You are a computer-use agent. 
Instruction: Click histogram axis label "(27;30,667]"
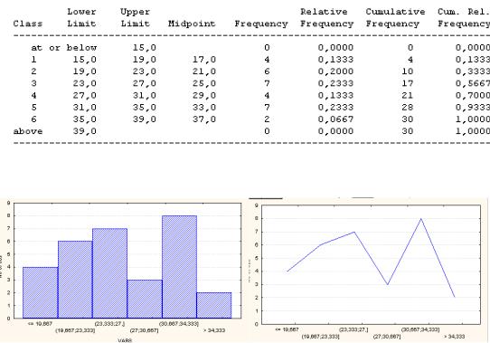[145, 330]
